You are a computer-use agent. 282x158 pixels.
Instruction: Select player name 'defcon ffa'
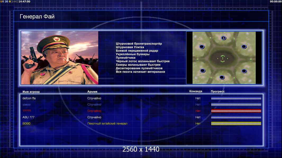(x=29, y=98)
